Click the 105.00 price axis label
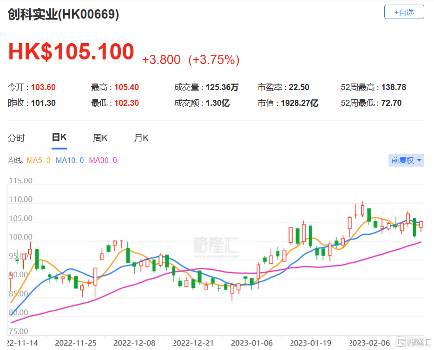The width and height of the screenshot is (434, 350). (x=20, y=219)
